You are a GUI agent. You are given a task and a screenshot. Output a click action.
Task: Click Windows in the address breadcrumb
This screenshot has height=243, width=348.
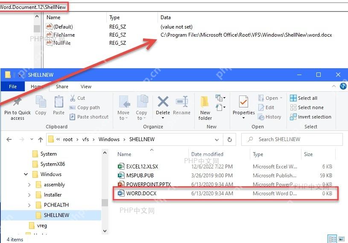tap(109, 139)
